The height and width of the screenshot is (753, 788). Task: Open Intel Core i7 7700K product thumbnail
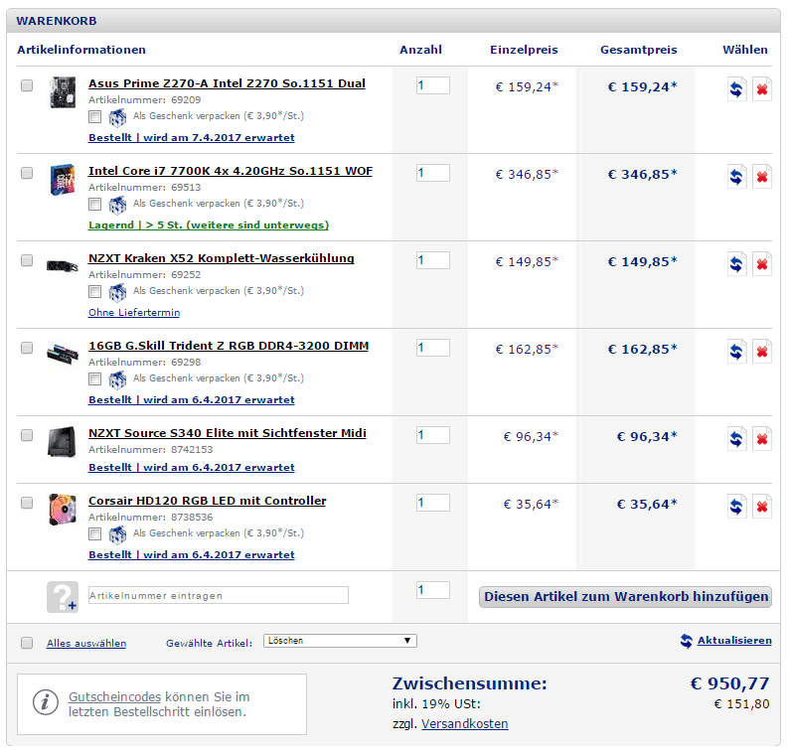(x=63, y=181)
